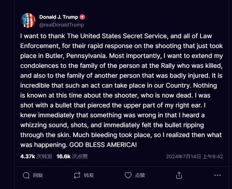Open the share upload icon
Screen dimensions: 232x189
point(179,175)
